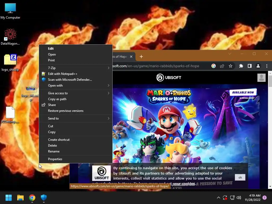Open network status tray icon

(232, 198)
